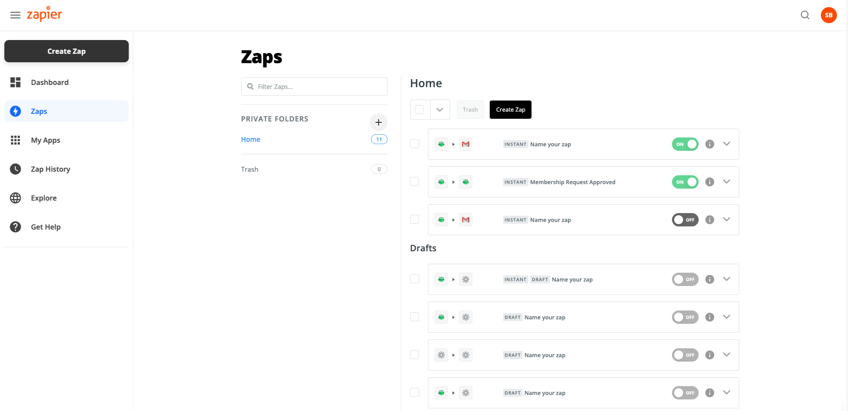Open Get Help from the sidebar
This screenshot has width=848, height=411.
[45, 227]
